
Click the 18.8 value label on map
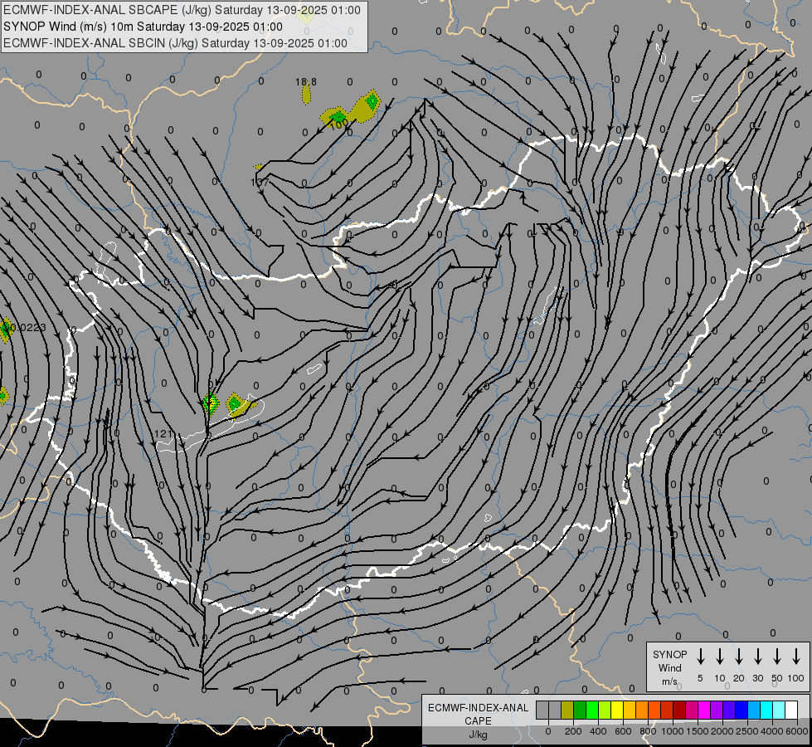(x=305, y=82)
